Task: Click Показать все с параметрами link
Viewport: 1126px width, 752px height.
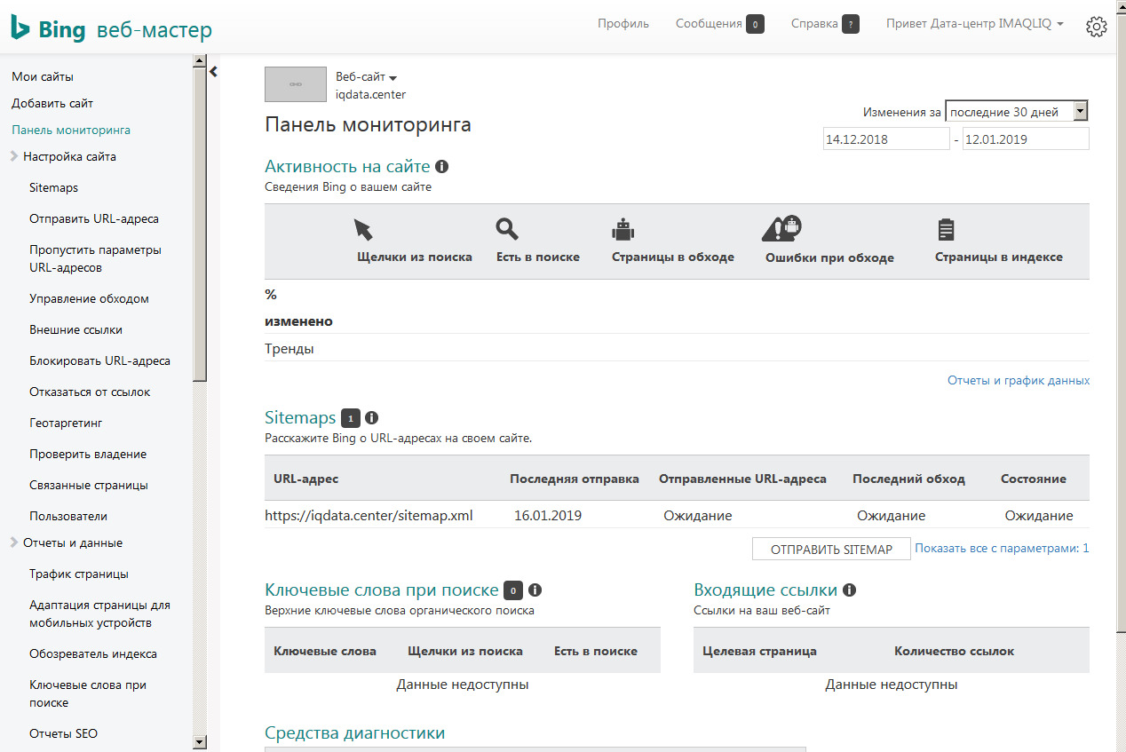Action: pyautogui.click(x=1002, y=548)
